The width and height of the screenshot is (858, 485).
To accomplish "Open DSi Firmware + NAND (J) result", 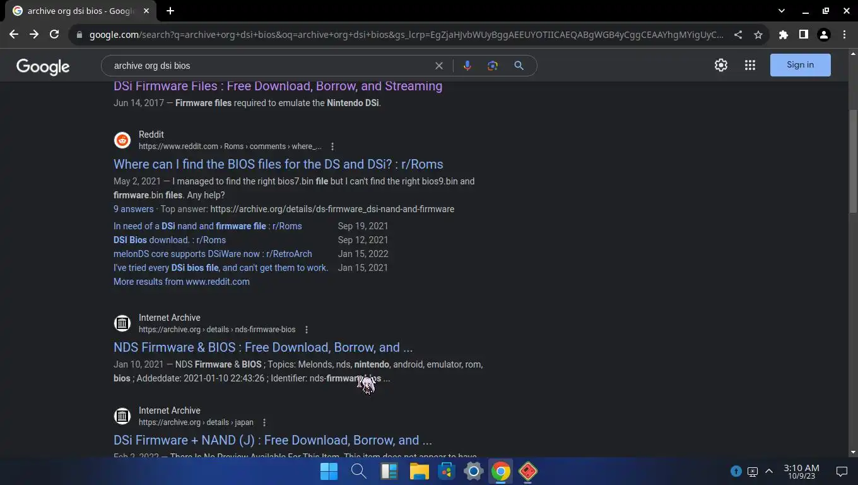I will 273,440.
